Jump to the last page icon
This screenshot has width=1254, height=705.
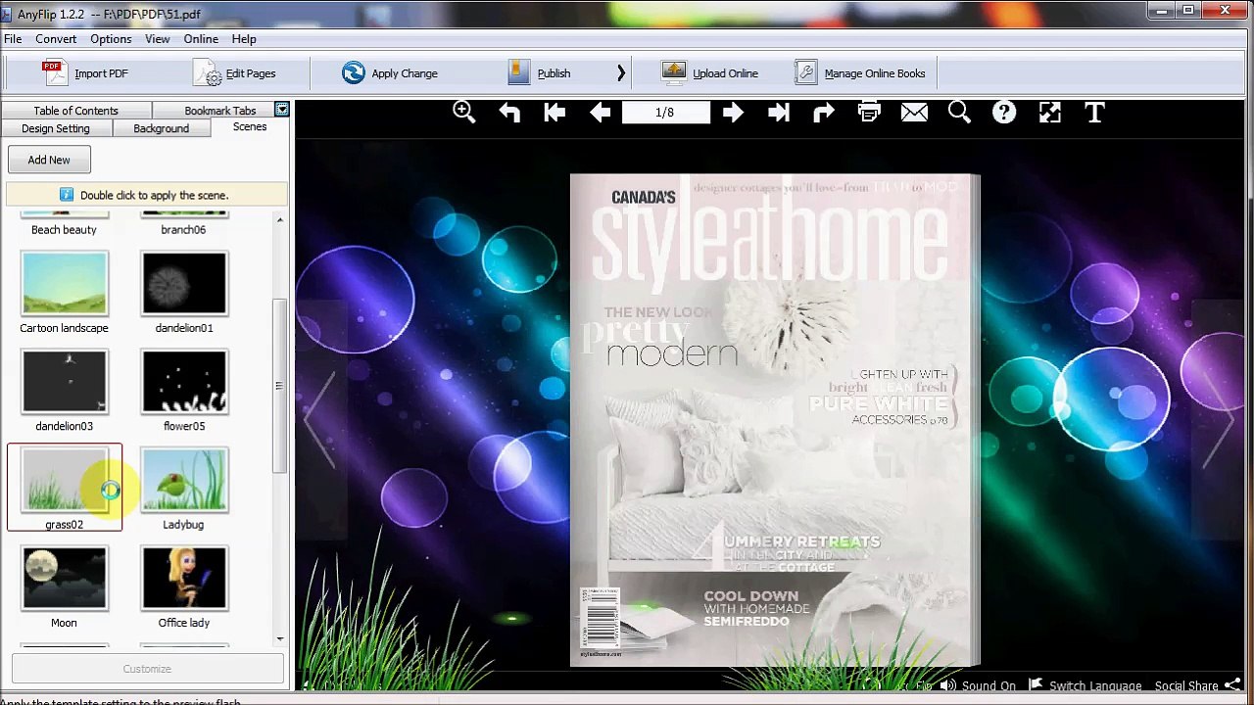coord(778,113)
